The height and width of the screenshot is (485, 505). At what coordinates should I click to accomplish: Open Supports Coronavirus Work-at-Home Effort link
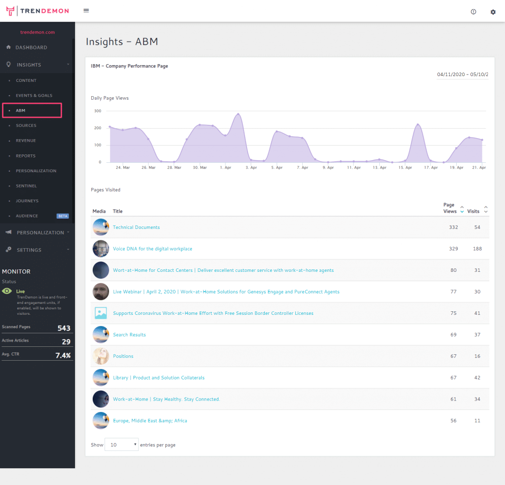[x=213, y=313]
